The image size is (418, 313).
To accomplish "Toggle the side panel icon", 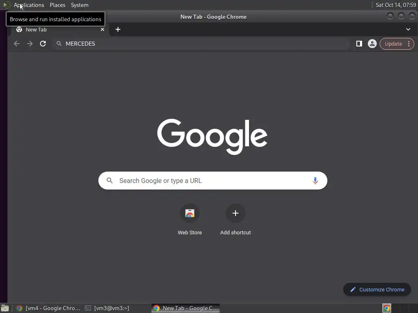I will 359,44.
